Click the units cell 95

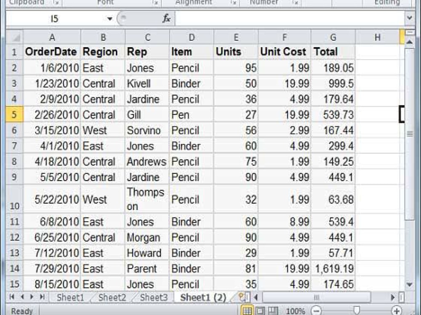point(236,68)
